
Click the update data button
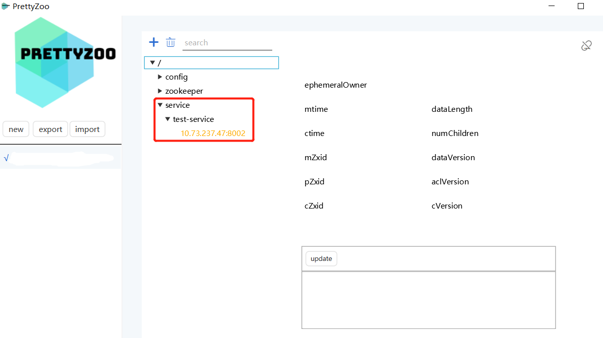pyautogui.click(x=321, y=258)
